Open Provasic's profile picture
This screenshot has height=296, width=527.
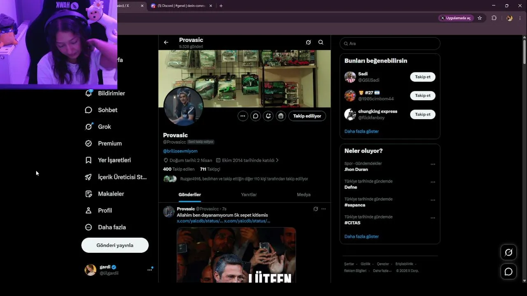184,106
